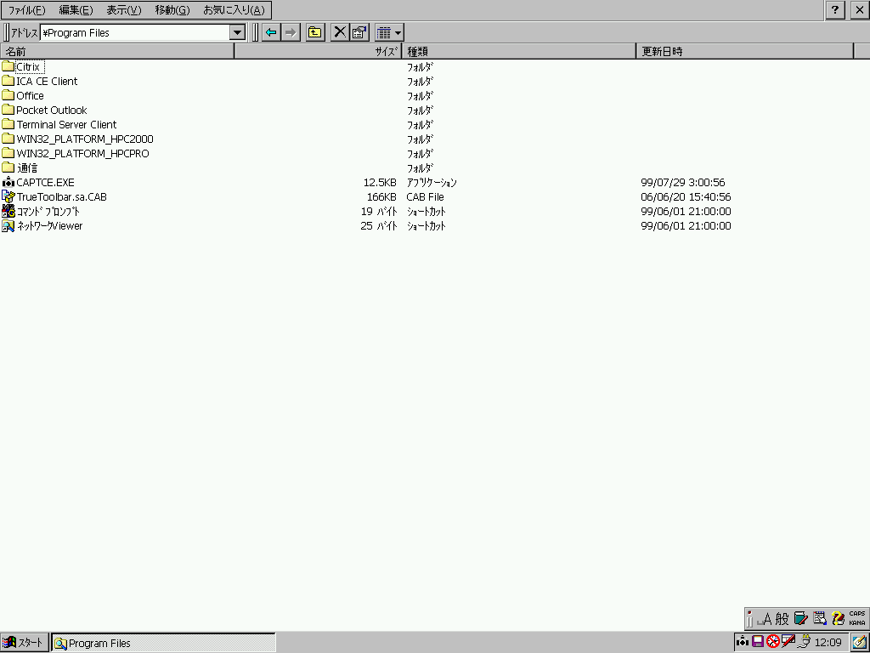Click the date 06/06/20 15:40:56
Image resolution: width=870 pixels, height=653 pixels.
click(x=686, y=196)
